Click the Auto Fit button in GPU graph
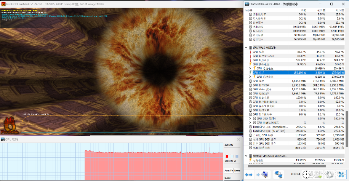349x181 pixels. (228, 171)
